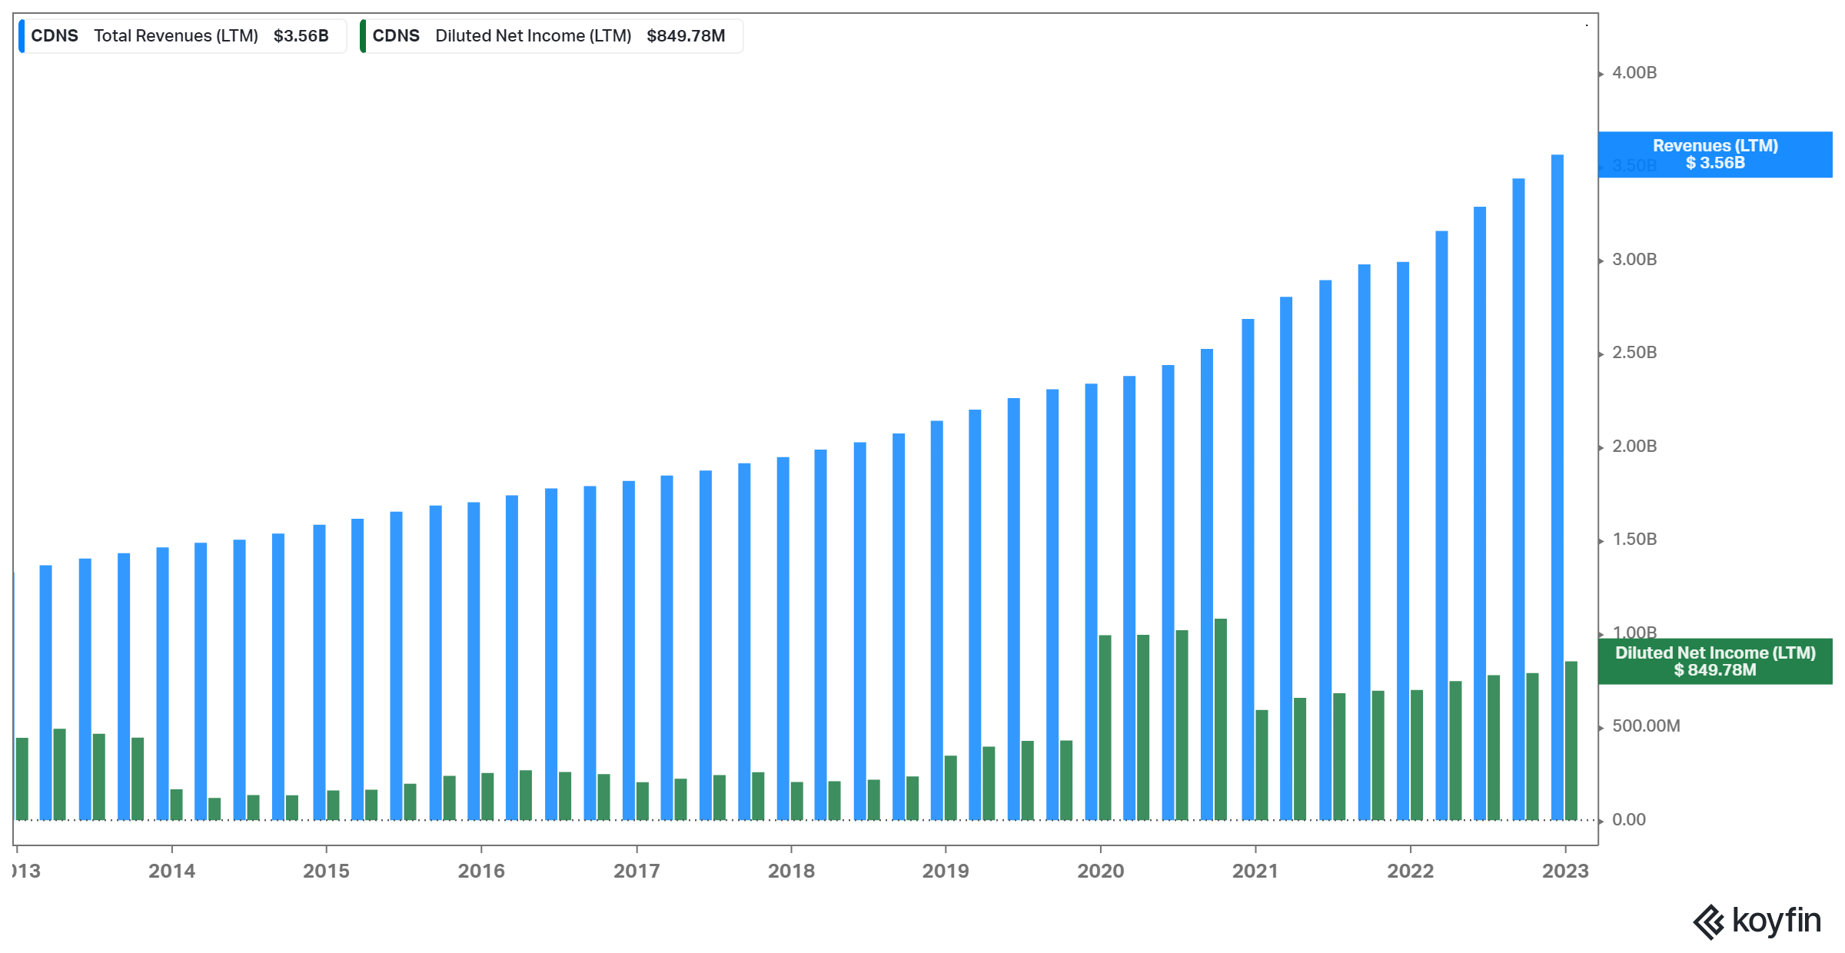The width and height of the screenshot is (1845, 953).
Task: Click the 2018 year label on x-axis
Action: pos(791,871)
